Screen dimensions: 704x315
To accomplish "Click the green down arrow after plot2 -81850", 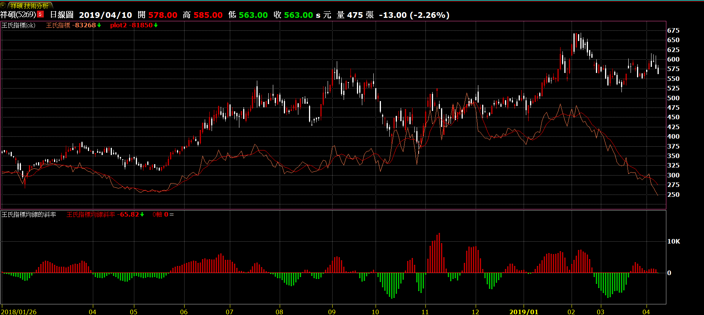I will pyautogui.click(x=156, y=25).
